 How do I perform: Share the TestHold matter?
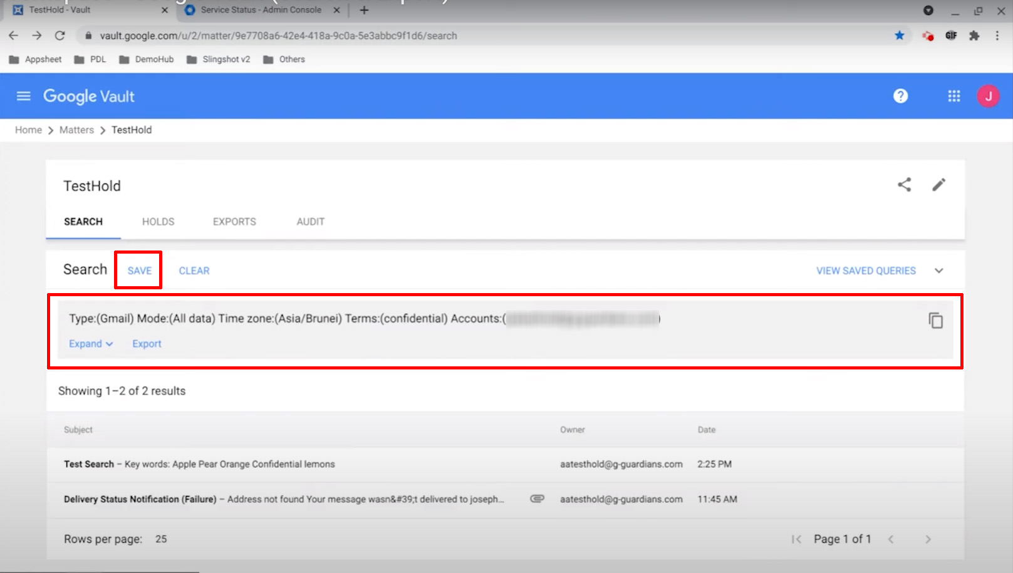coord(904,185)
